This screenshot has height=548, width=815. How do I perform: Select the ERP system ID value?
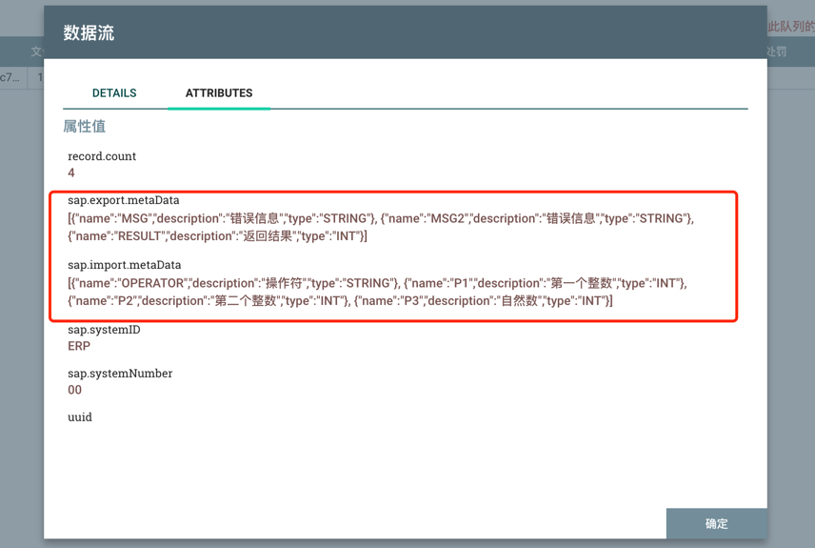[79, 347]
